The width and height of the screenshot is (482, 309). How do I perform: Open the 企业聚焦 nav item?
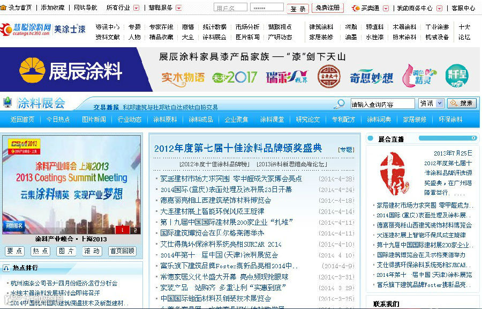point(236,120)
